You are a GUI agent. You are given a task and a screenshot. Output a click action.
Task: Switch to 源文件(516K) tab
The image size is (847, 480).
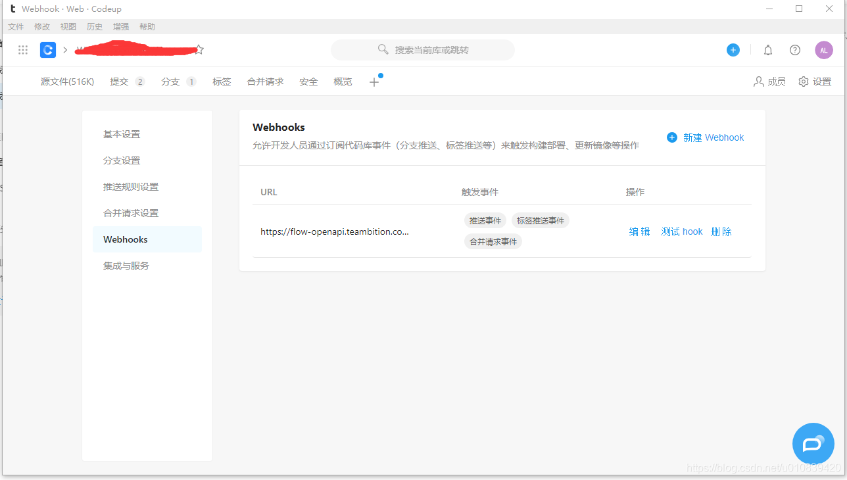click(67, 82)
